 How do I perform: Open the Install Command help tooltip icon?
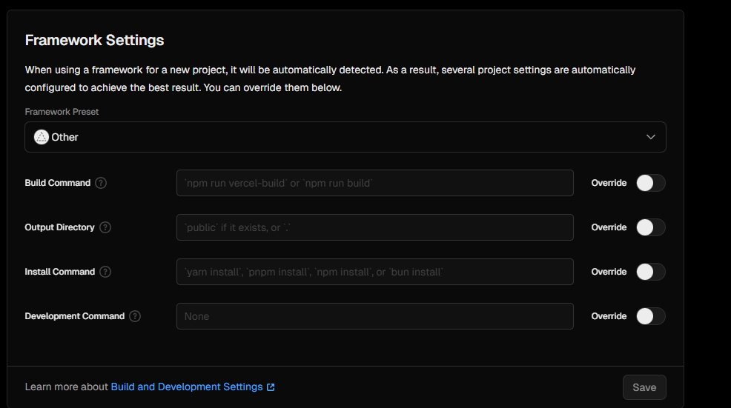[105, 272]
